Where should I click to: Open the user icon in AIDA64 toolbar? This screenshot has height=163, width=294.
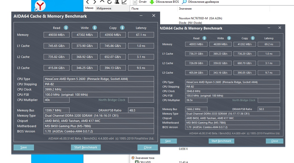(x=117, y=2)
